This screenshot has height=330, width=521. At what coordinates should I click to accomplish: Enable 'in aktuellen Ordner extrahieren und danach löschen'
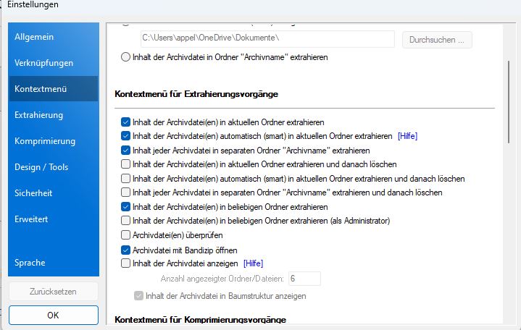[x=125, y=164]
